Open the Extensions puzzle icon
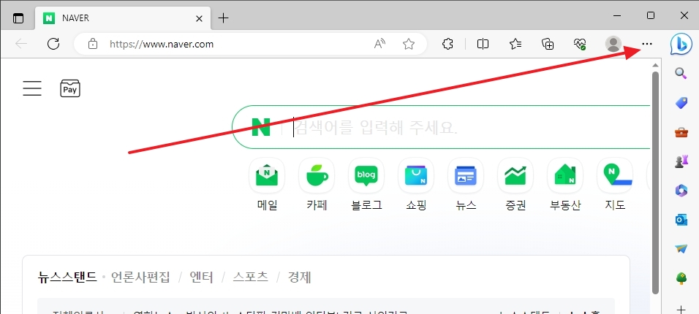The width and height of the screenshot is (699, 314). click(x=447, y=44)
